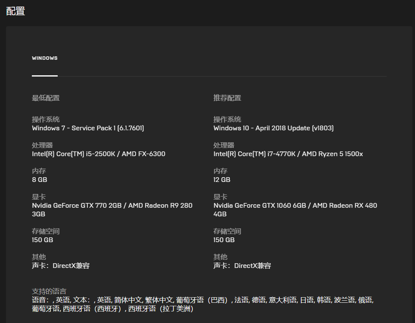Click the 操作系统 label under 最低配置
415x323 pixels.
[x=46, y=120]
